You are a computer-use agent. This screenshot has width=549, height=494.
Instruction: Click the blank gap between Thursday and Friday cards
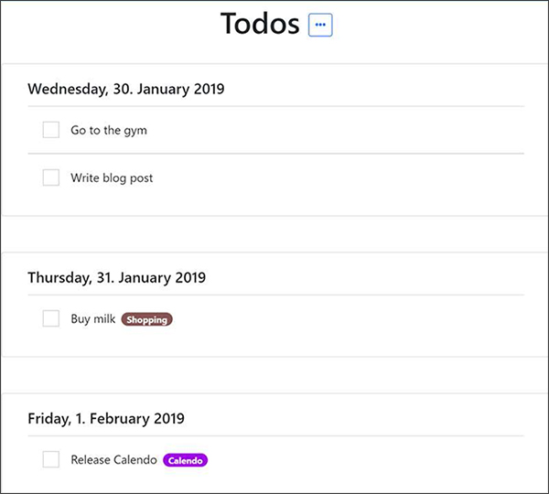274,375
